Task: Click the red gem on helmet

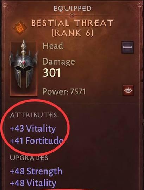Action: (24, 62)
